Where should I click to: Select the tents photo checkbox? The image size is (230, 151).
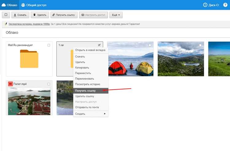pos(150,45)
